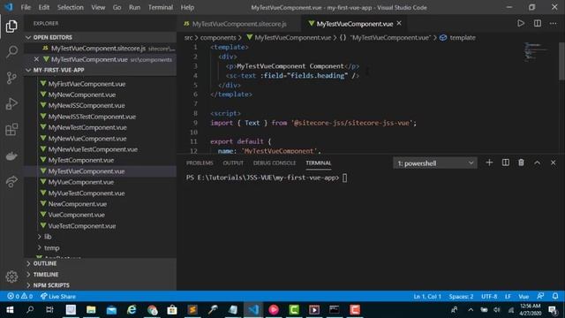Split the terminal panel
The width and height of the screenshot is (565, 318).
pos(506,163)
